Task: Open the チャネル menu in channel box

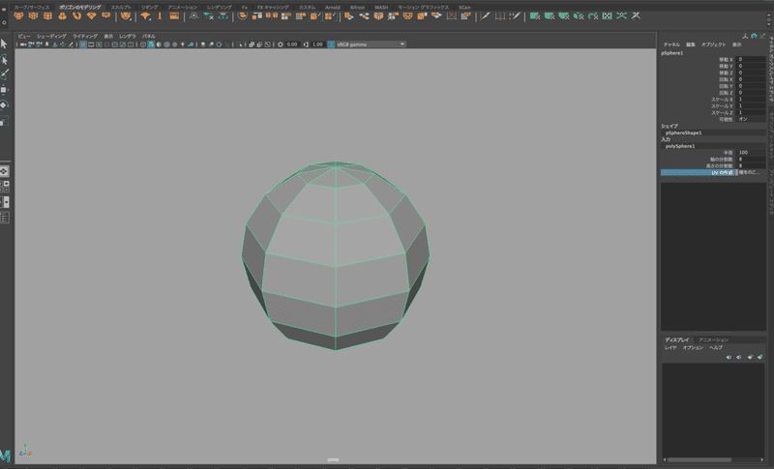Action: (671, 44)
